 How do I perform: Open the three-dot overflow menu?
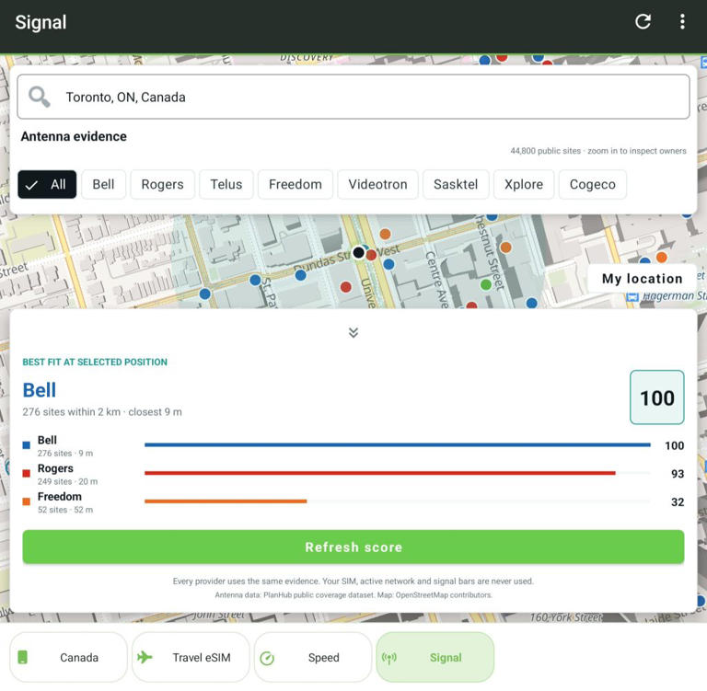682,22
